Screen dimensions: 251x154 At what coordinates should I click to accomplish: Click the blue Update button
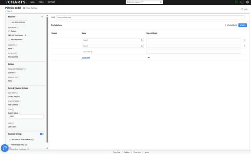(x=242, y=25)
